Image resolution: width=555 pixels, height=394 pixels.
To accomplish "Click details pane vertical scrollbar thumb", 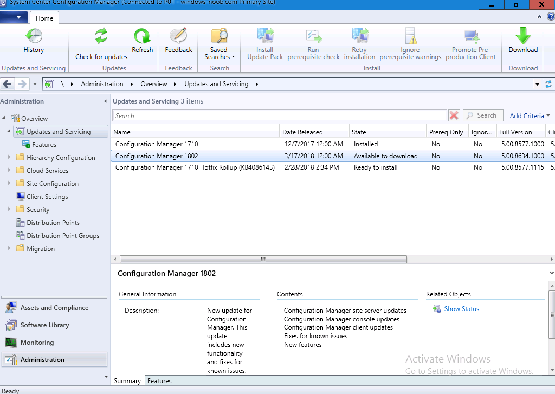I will click(551, 314).
